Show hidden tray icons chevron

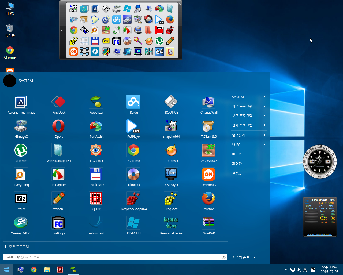click(286, 270)
